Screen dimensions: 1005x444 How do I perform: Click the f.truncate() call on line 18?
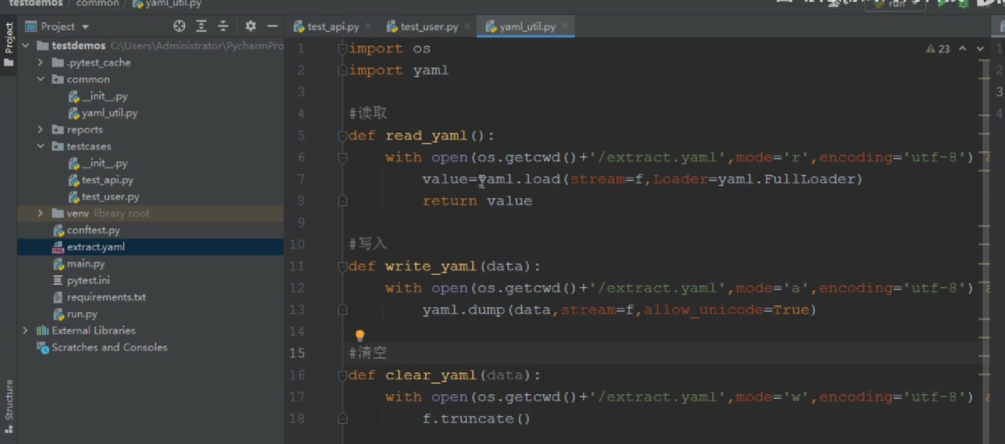(x=476, y=419)
